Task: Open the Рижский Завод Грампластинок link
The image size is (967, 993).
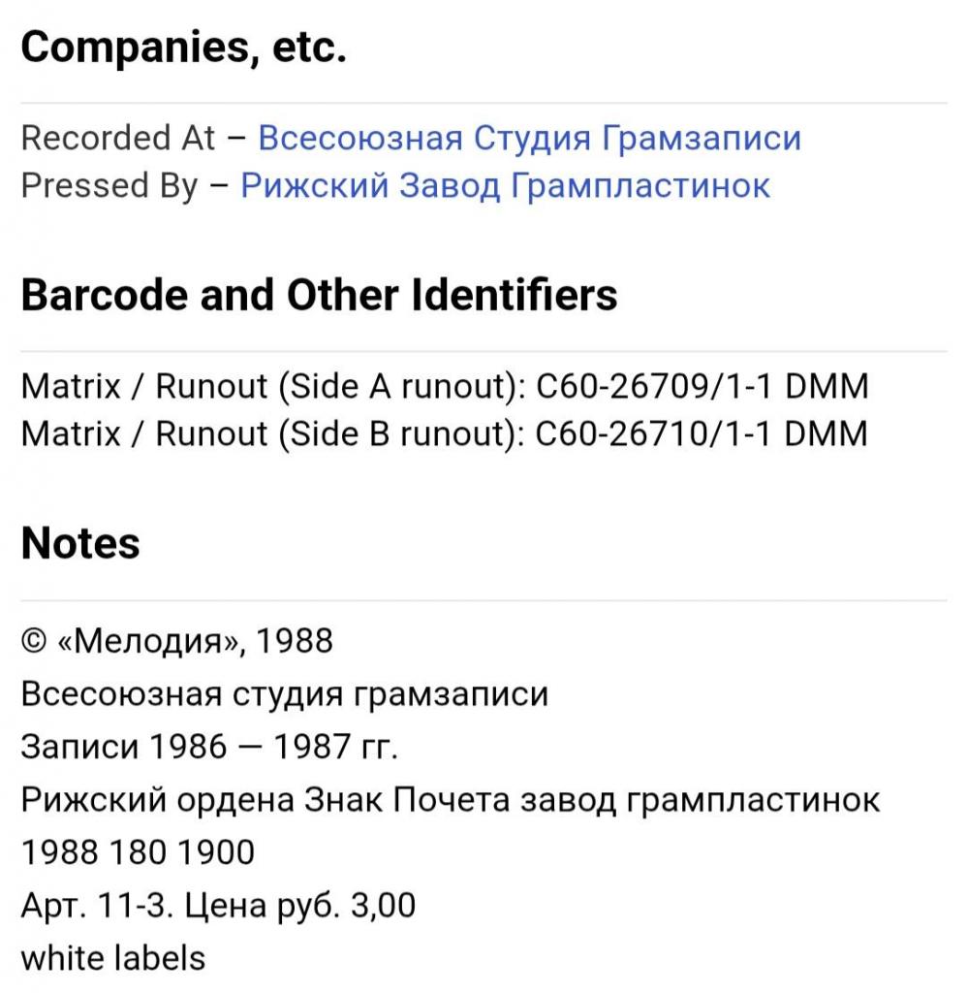Action: [505, 186]
